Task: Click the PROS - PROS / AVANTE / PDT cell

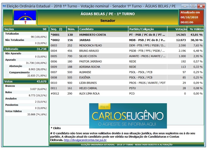Action: pos(147,83)
